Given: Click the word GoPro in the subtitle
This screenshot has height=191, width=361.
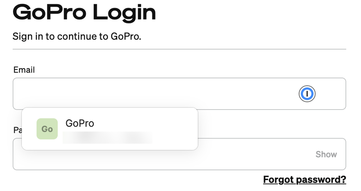Looking at the screenshot, I should coord(126,36).
